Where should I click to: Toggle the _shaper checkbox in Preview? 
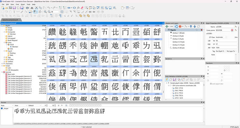coord(2,109)
